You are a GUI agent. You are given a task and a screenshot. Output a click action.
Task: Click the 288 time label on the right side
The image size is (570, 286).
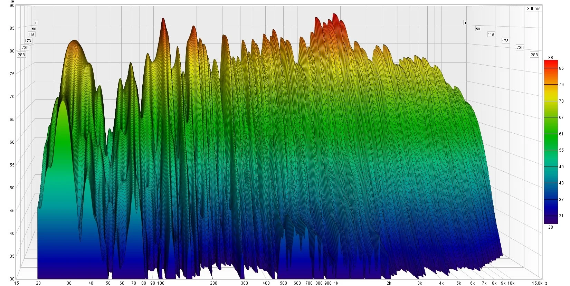(x=534, y=55)
